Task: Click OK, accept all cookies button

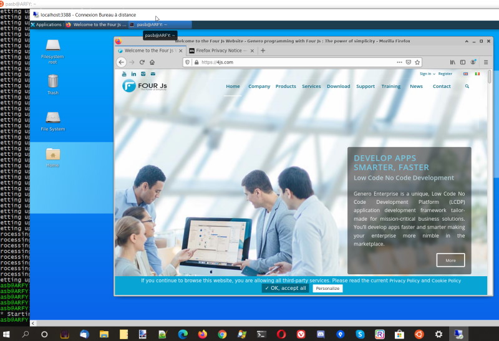Action: pyautogui.click(x=286, y=288)
